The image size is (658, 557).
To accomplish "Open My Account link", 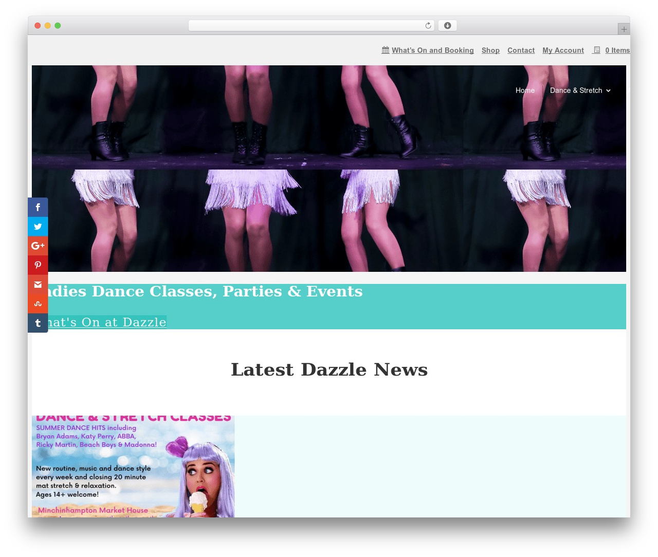I will (563, 50).
